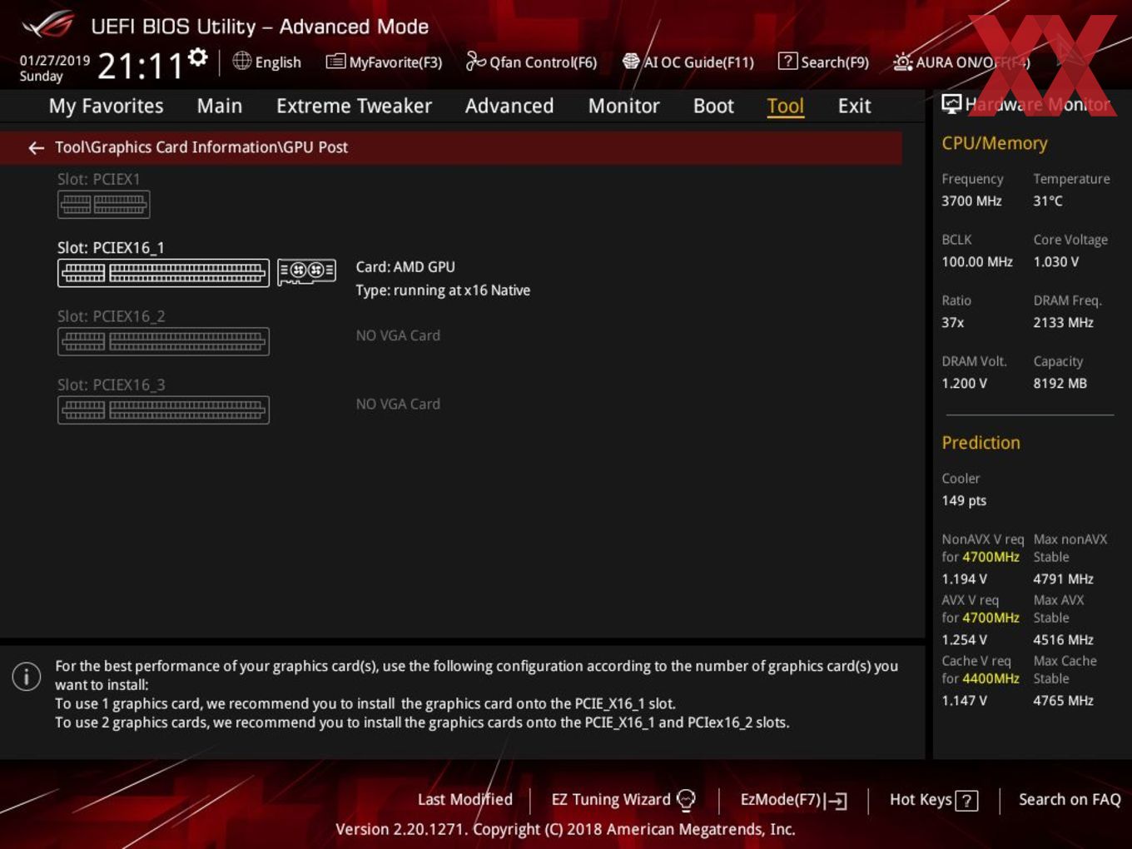Click the '1.200 V' DRAM voltage value

coord(964,383)
